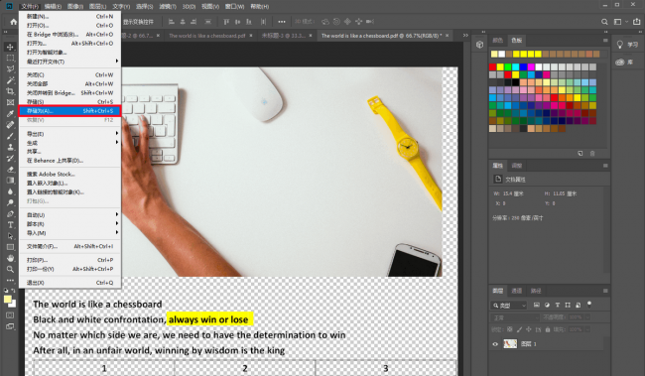Image resolution: width=645 pixels, height=376 pixels.
Task: Open the Learn panel button
Action: click(627, 45)
